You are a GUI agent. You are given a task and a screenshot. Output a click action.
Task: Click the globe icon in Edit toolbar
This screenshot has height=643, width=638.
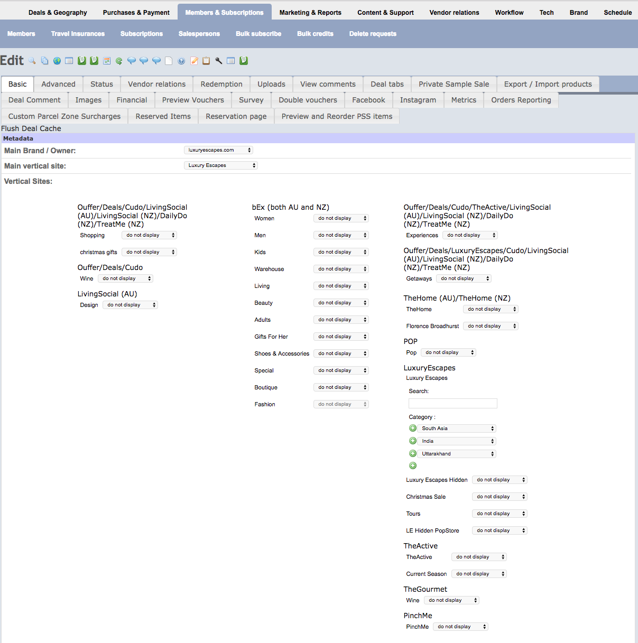point(57,61)
